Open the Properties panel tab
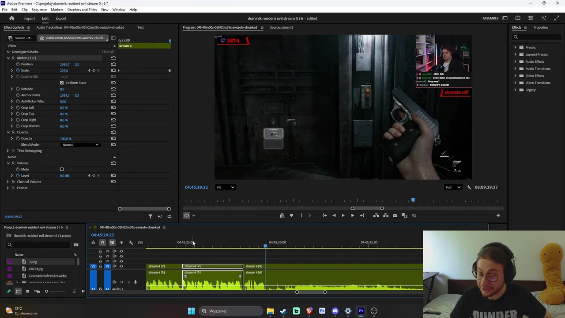The height and width of the screenshot is (318, 565). [x=540, y=27]
